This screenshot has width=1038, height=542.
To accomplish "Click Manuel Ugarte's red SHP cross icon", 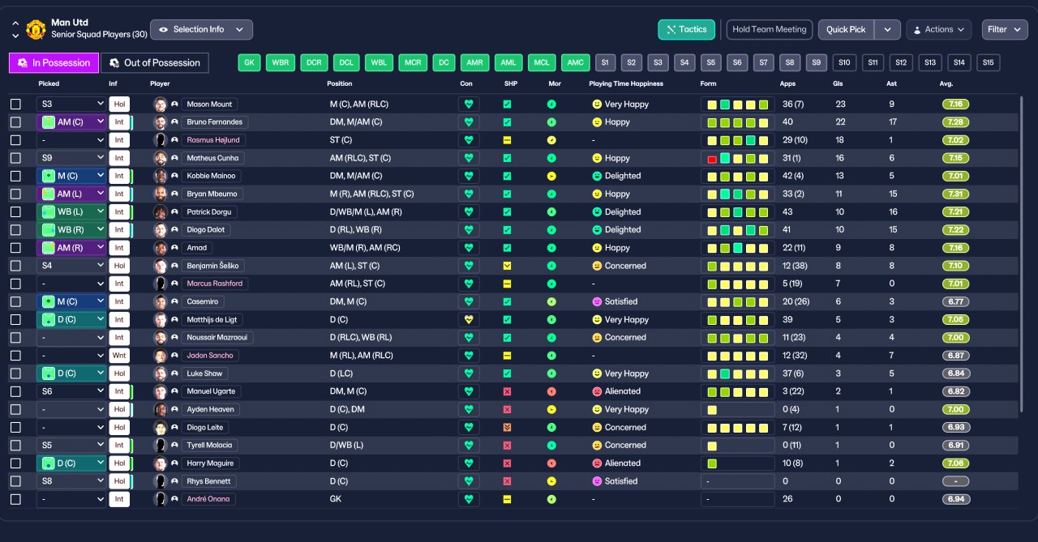I will [507, 391].
